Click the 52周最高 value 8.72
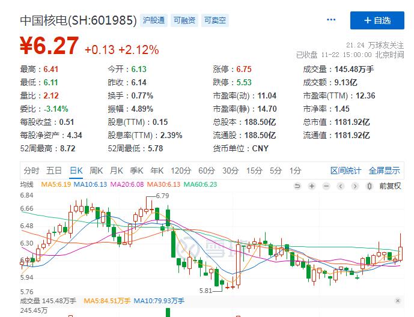The height and width of the screenshot is (317, 414). 67,148
